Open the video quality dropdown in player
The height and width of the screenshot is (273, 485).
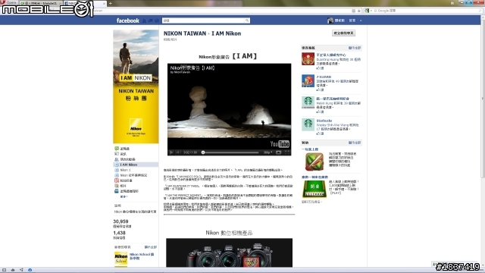pyautogui.click(x=268, y=152)
